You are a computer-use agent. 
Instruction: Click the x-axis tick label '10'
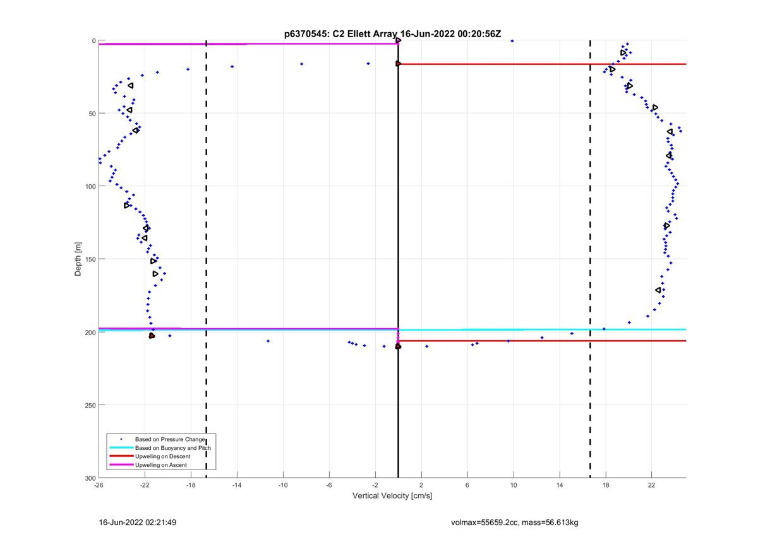tap(514, 485)
